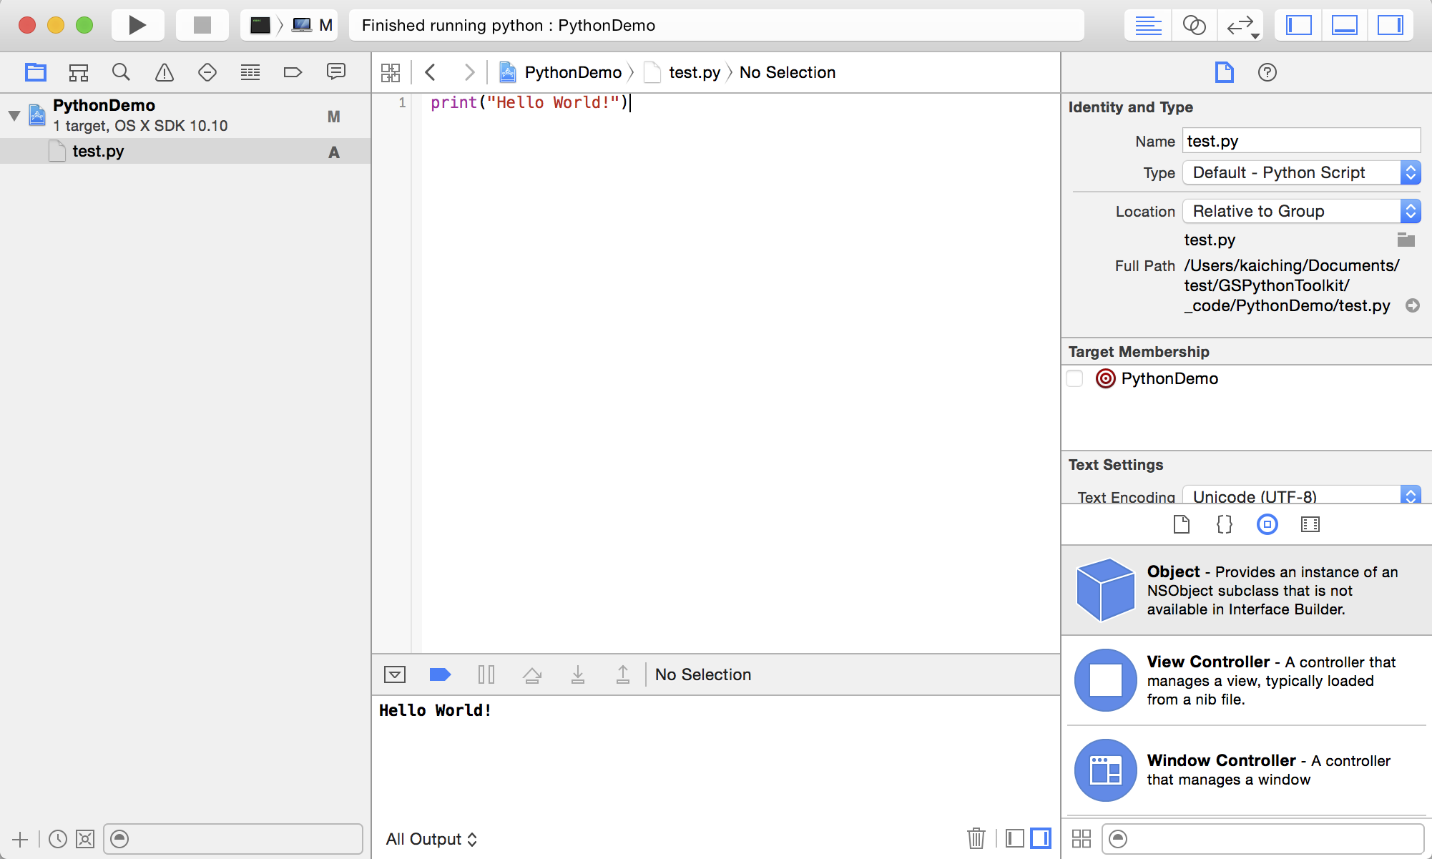This screenshot has width=1432, height=859.
Task: Enable PythonDemo target membership checkbox
Action: (1074, 378)
